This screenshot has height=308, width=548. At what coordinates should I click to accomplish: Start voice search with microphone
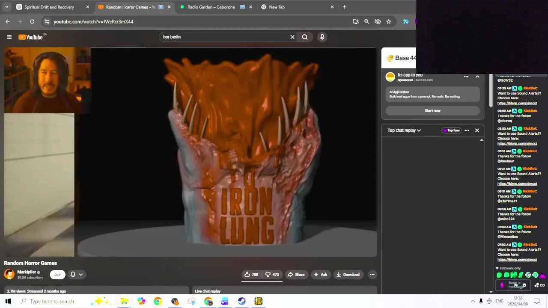pyautogui.click(x=322, y=37)
